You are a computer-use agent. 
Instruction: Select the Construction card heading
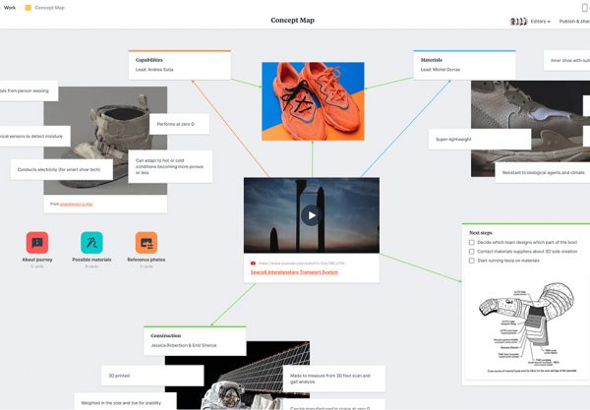click(166, 335)
